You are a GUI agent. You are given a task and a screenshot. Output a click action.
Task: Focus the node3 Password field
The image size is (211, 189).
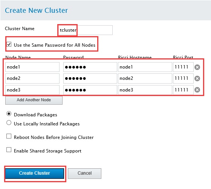pos(90,90)
